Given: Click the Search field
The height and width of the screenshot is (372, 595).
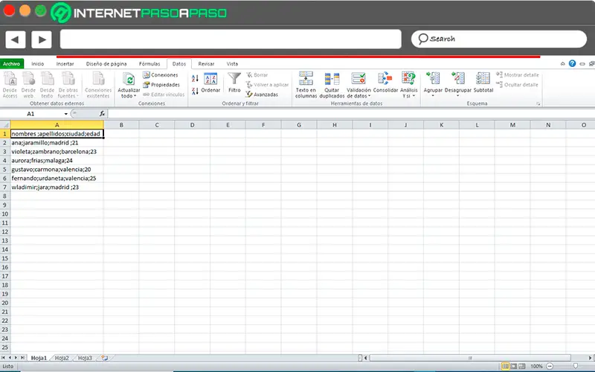Looking at the screenshot, I should (x=499, y=39).
